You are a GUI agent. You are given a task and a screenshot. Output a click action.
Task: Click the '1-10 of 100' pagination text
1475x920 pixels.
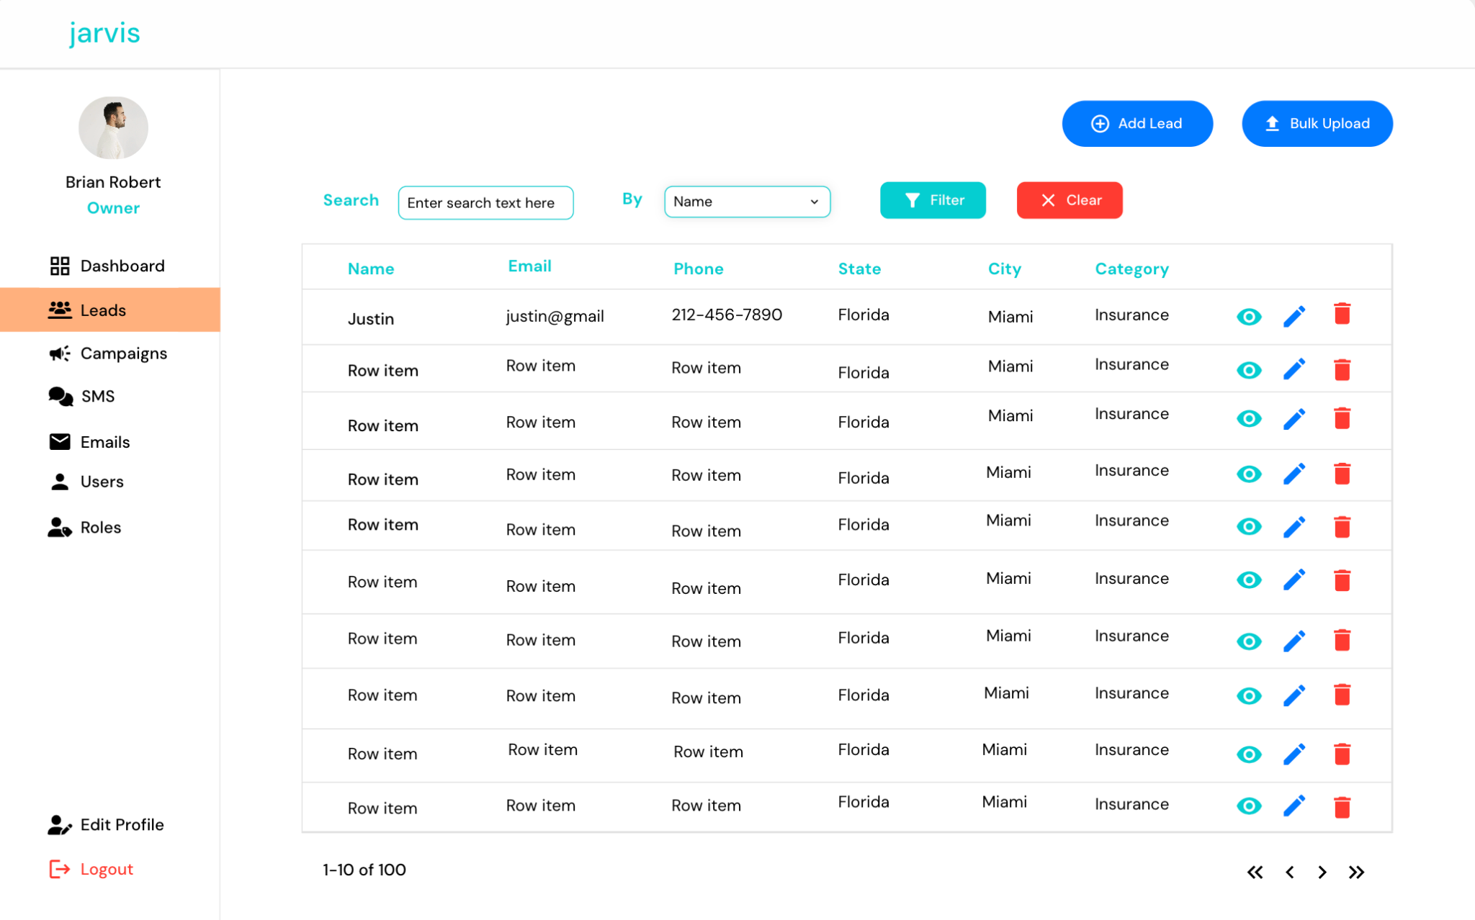click(x=364, y=870)
